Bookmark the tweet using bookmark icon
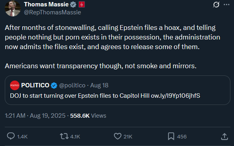 pos(171,136)
